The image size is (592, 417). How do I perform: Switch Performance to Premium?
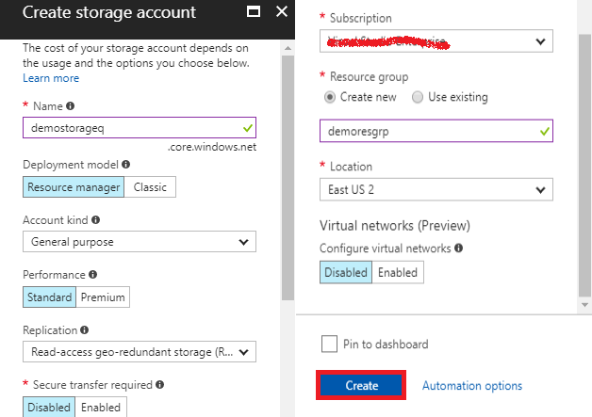[x=103, y=297]
